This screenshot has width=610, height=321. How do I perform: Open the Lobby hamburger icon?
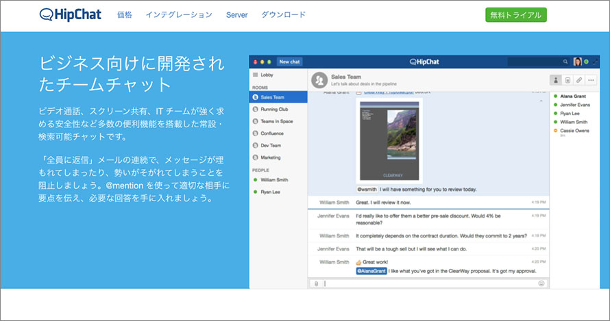255,75
